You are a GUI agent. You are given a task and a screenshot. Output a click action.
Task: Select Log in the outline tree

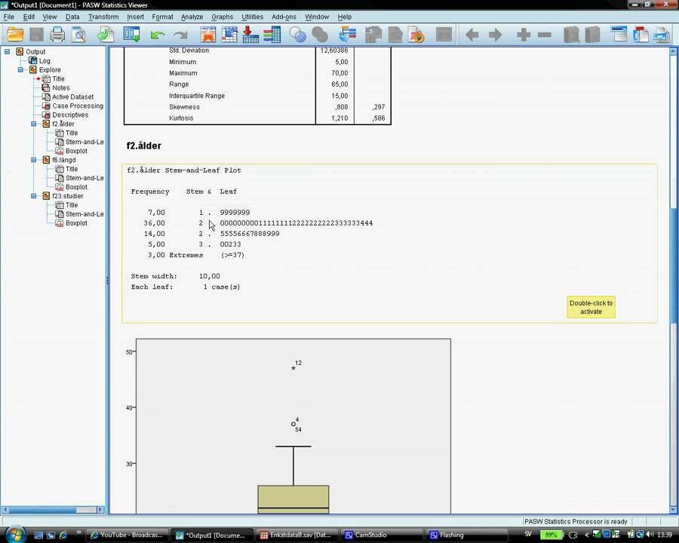coord(45,60)
